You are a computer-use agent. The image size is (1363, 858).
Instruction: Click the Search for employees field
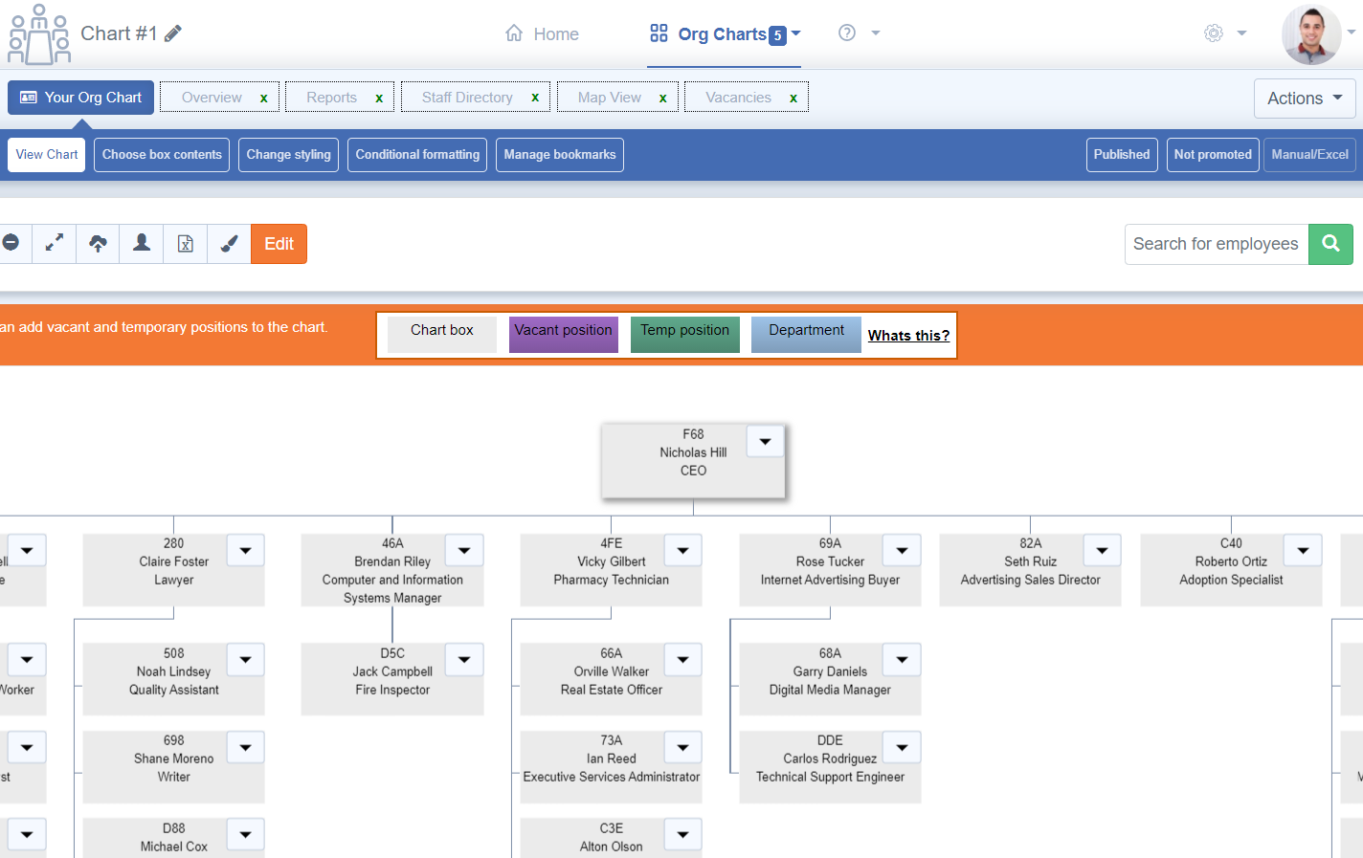[1216, 244]
